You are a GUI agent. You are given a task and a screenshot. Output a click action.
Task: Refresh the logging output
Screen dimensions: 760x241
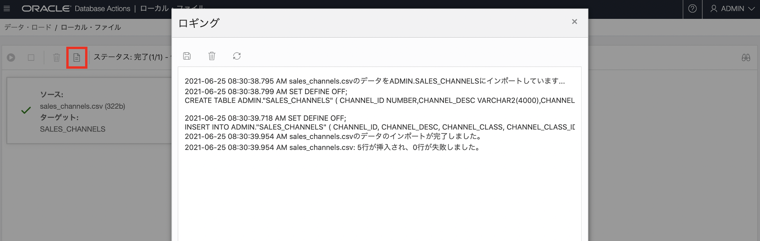click(x=237, y=56)
